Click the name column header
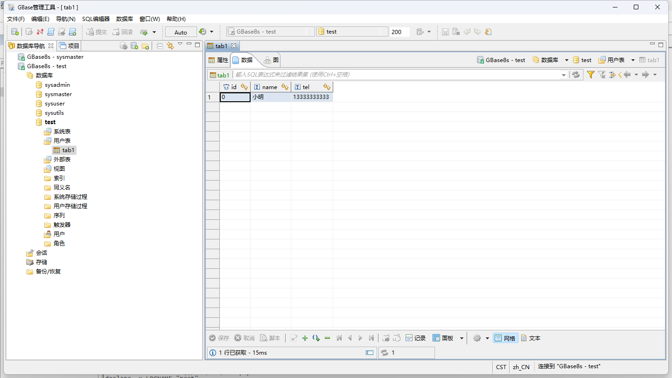 click(271, 87)
